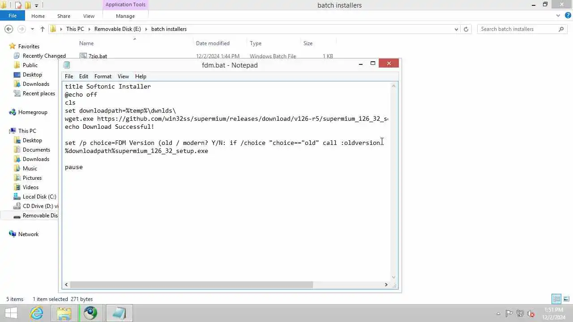
Task: Click the batch installers breadcrumb
Action: pos(169,29)
